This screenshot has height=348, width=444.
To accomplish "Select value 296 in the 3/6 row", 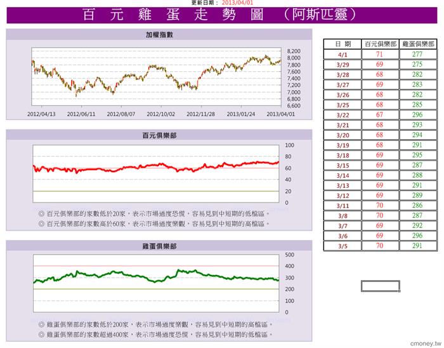I will (417, 236).
